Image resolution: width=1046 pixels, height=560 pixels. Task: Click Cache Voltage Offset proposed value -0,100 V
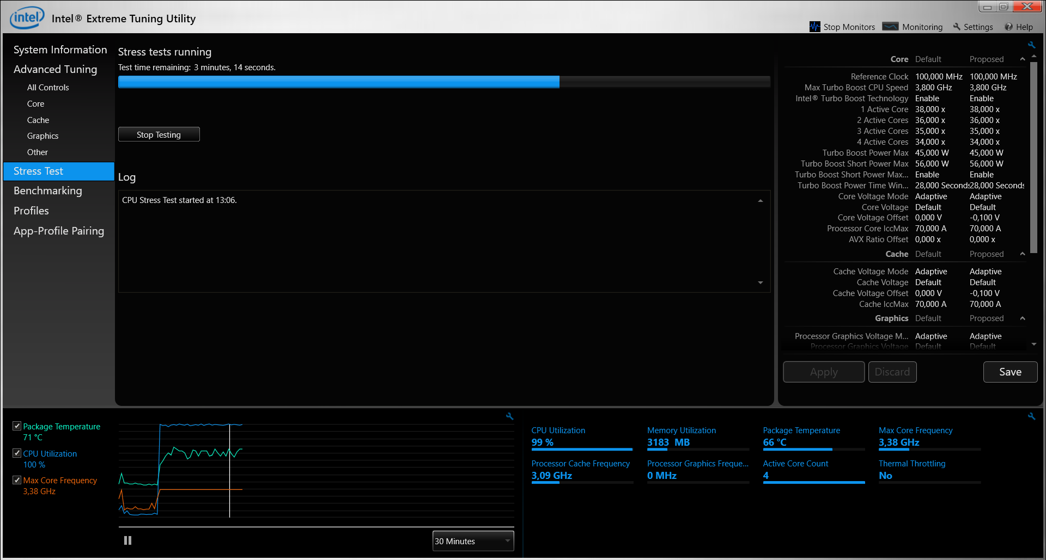coord(984,293)
